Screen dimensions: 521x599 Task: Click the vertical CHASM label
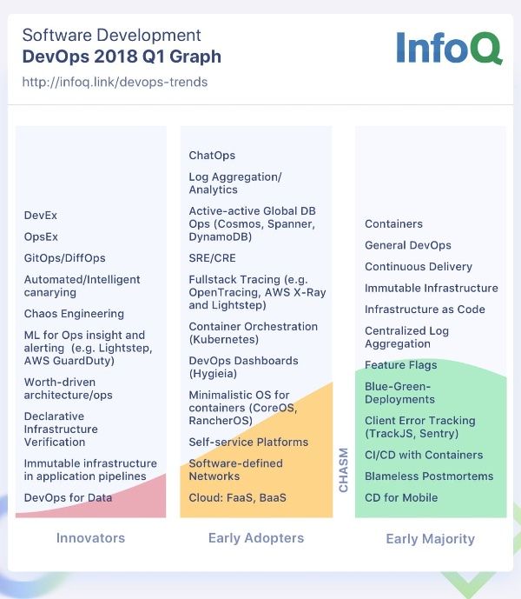coord(344,470)
